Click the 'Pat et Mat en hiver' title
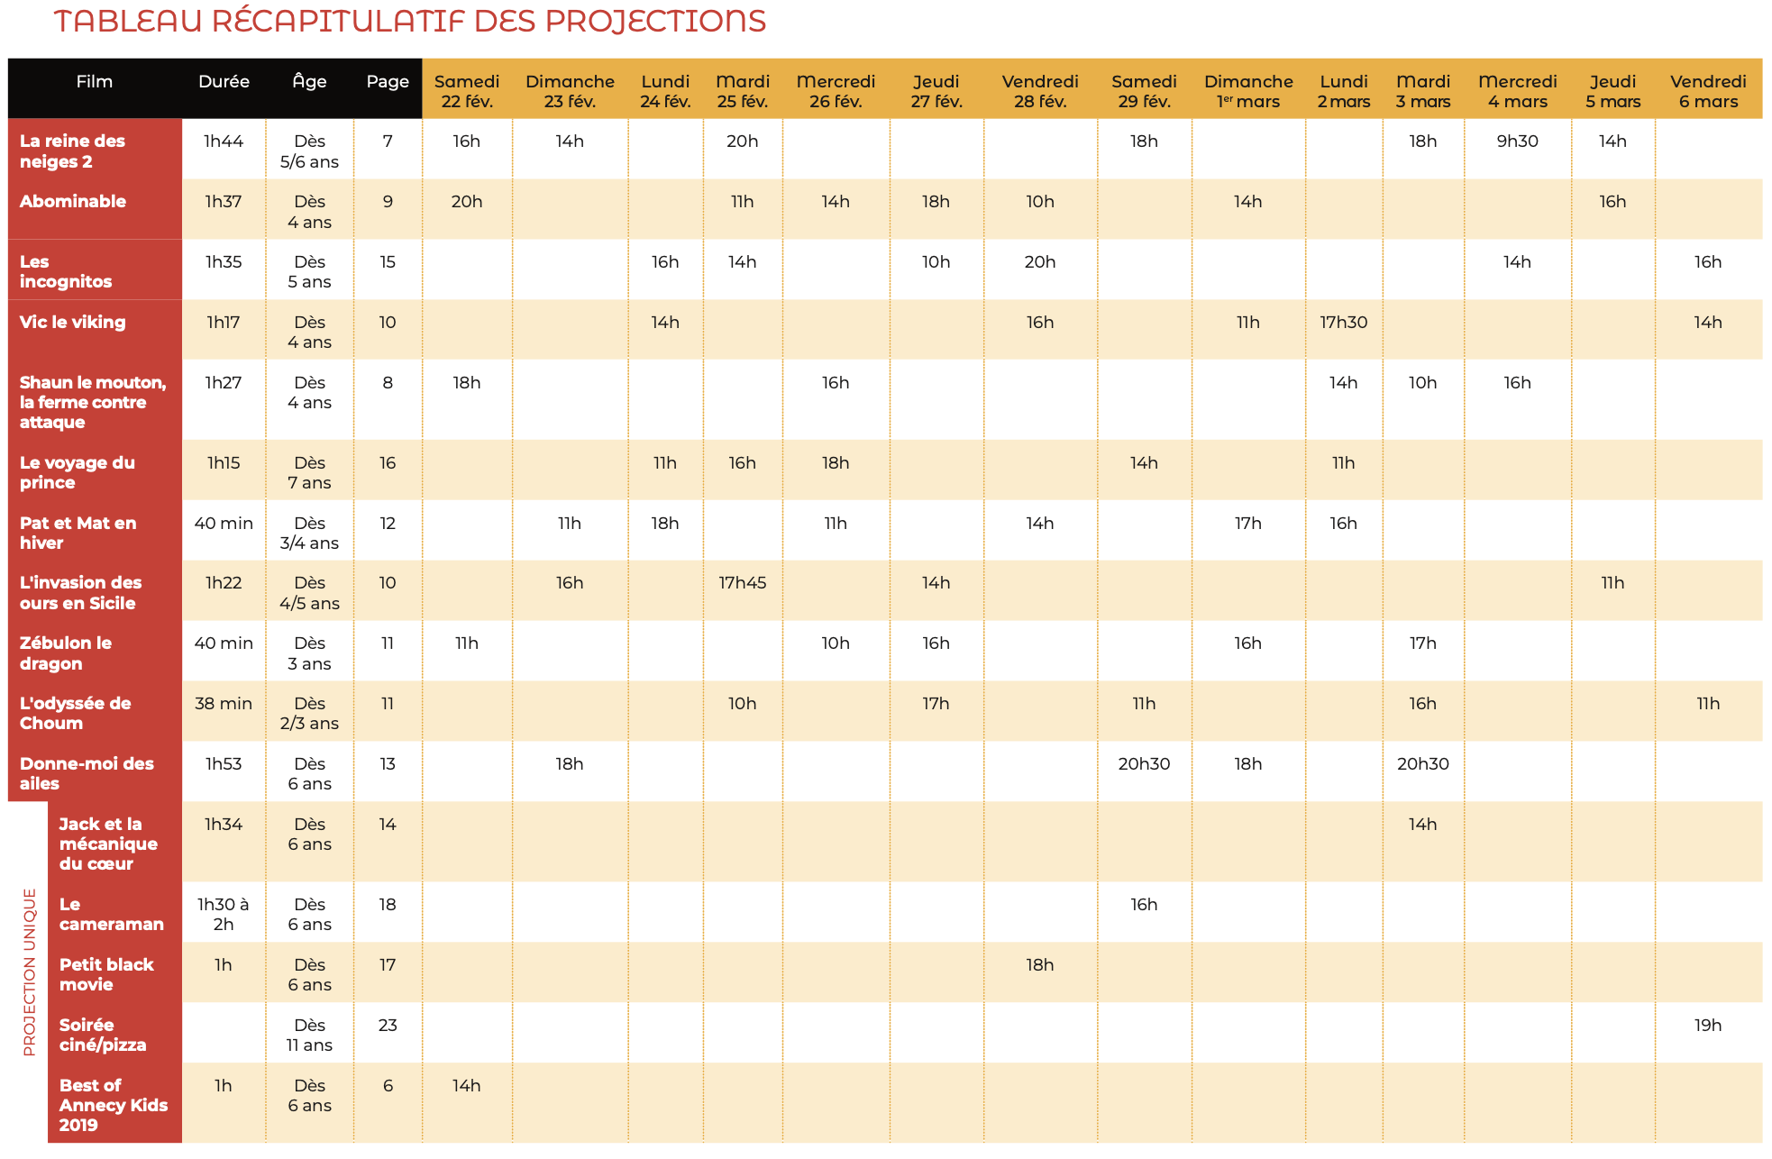Image resolution: width=1772 pixels, height=1159 pixels. (78, 533)
